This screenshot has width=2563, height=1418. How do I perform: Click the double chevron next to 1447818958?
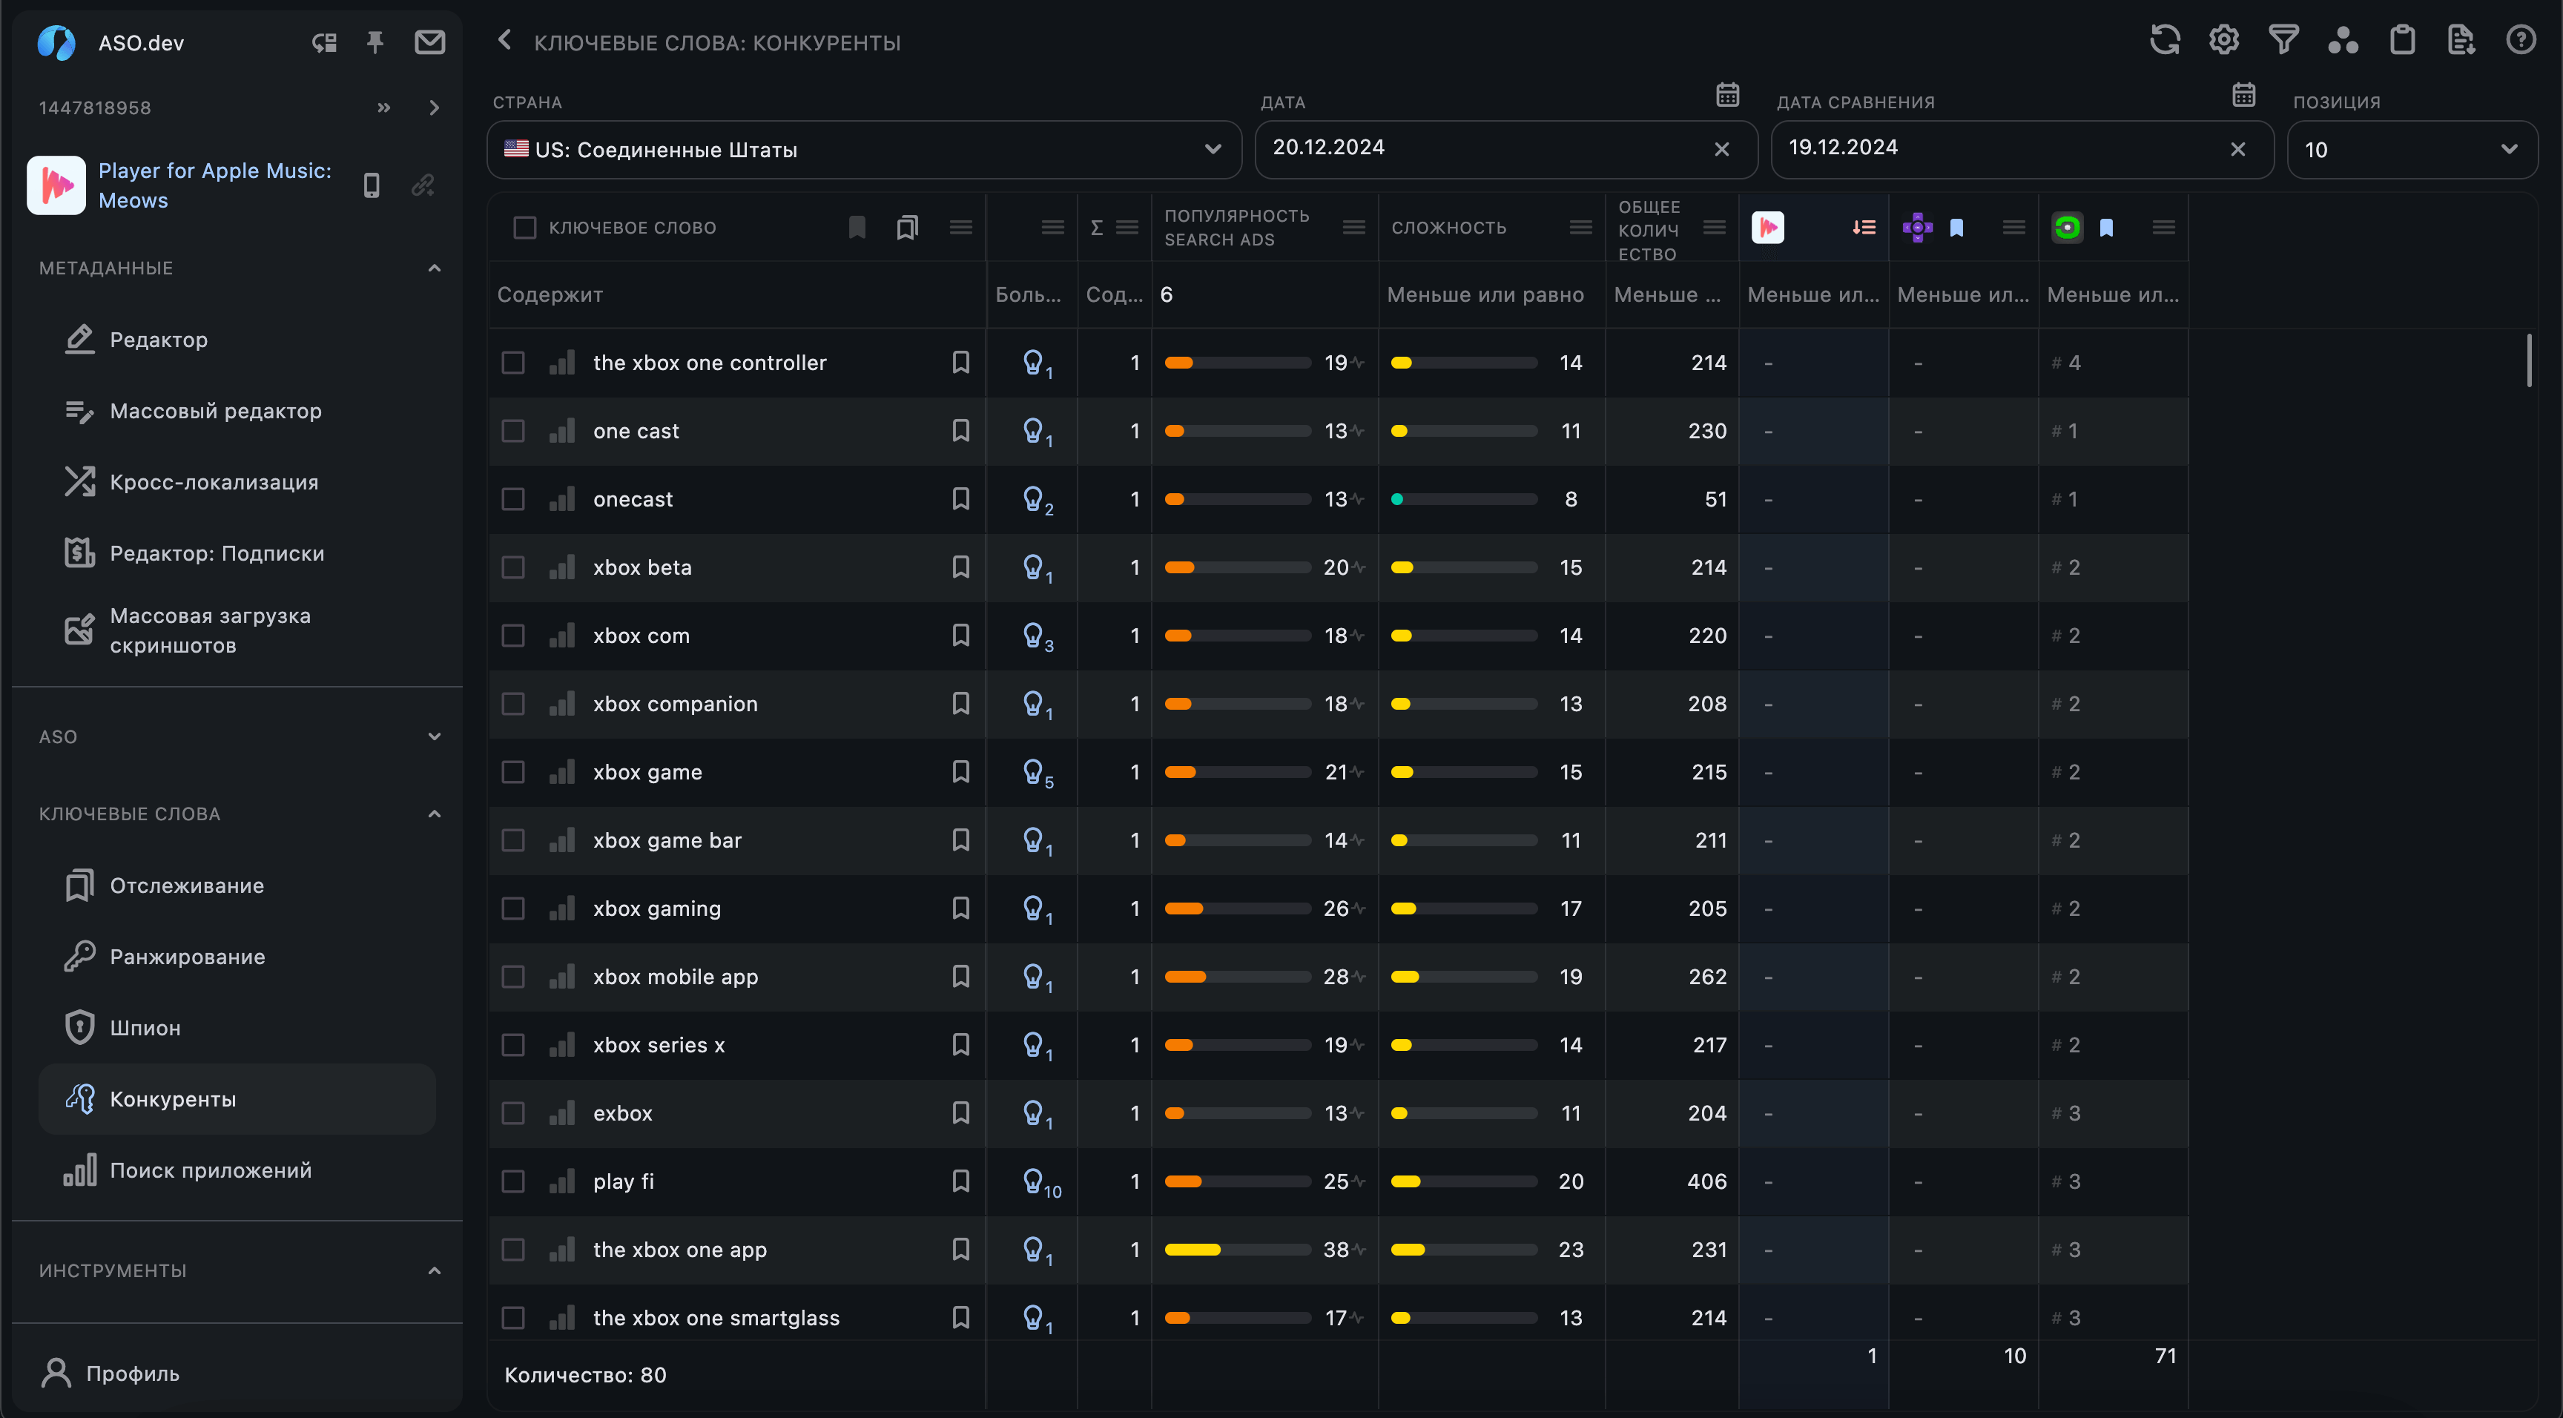pyautogui.click(x=384, y=108)
